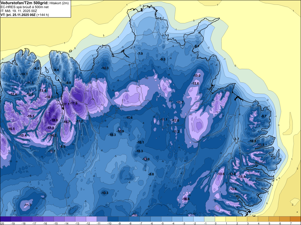Select the -15.5 value near the left edge
This screenshot has width=301, height=225.
click(x=11, y=129)
